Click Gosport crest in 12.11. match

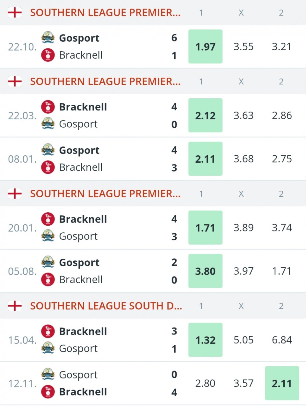pyautogui.click(x=48, y=374)
